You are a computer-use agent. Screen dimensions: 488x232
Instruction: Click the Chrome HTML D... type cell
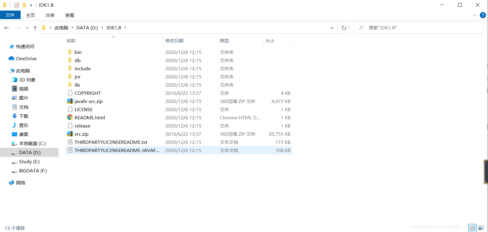pyautogui.click(x=240, y=118)
